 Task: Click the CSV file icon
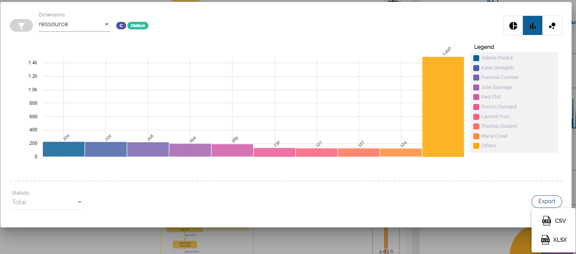(x=546, y=221)
